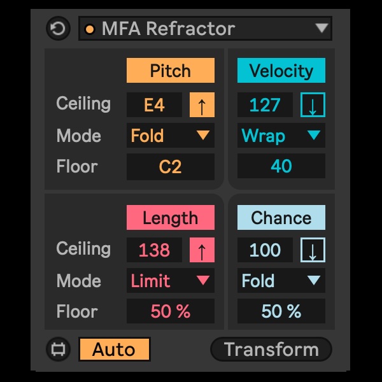Toggle the Velocity ceiling down-arrow button
The image size is (382, 382).
[313, 105]
